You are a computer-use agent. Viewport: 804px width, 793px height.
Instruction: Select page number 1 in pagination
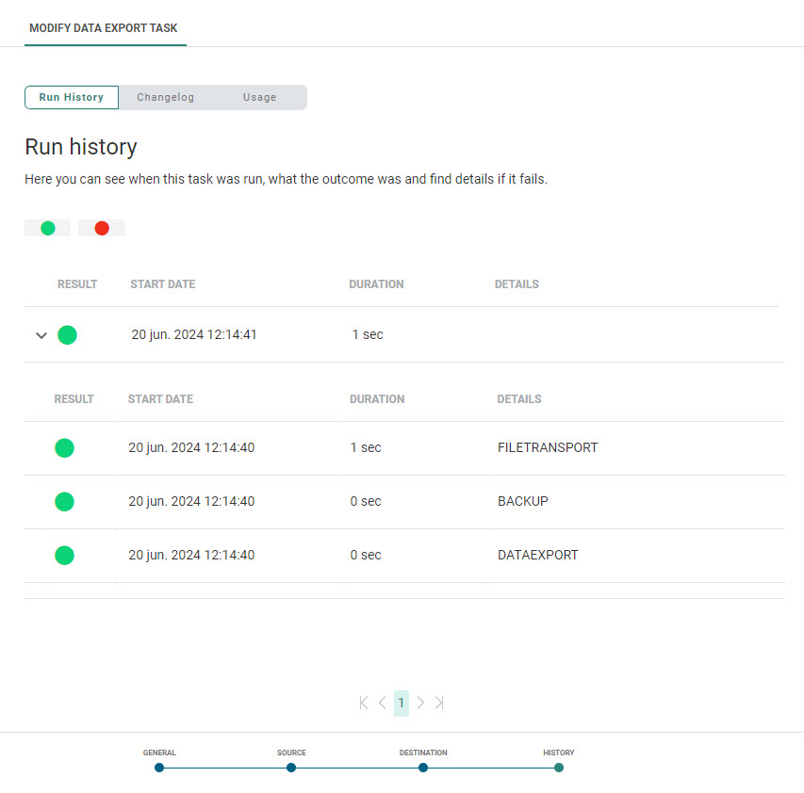tap(402, 703)
